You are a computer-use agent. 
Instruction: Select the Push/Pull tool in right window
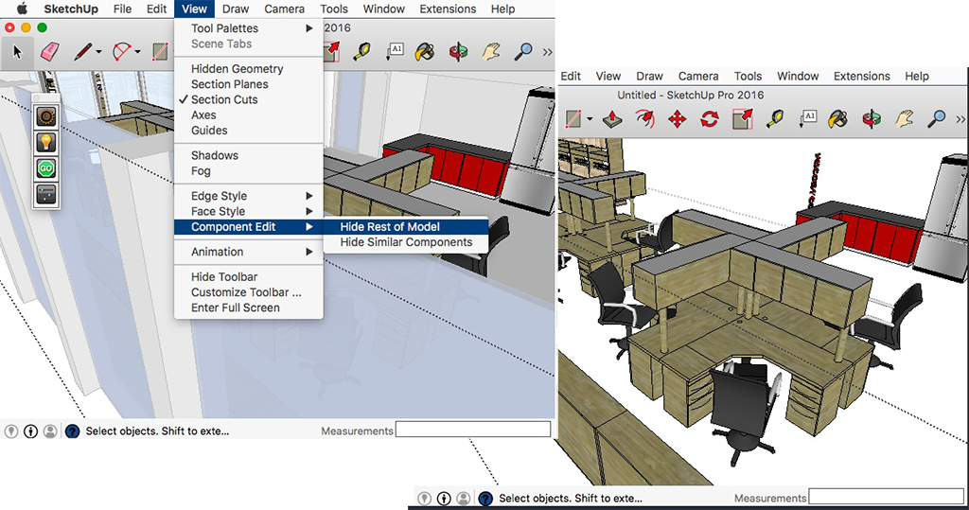coord(612,118)
